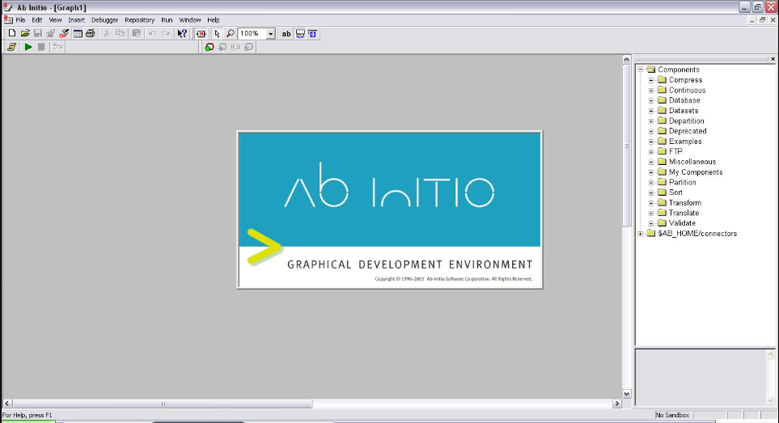Click the 'No Sandbox' status bar field

point(673,415)
